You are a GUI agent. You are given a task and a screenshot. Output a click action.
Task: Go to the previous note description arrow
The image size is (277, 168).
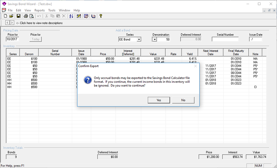pyautogui.click(x=7, y=23)
